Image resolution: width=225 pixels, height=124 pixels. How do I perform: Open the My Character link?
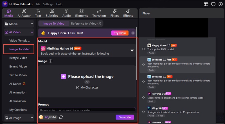coord(89,88)
